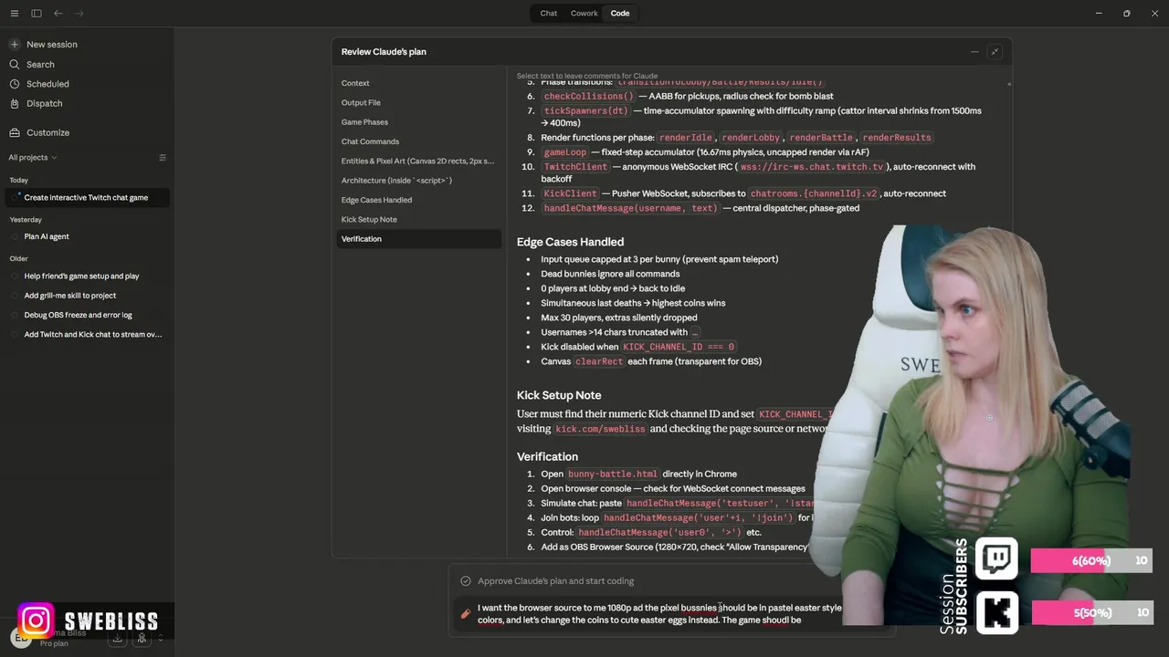Expand the All projects dropdown

(32, 158)
